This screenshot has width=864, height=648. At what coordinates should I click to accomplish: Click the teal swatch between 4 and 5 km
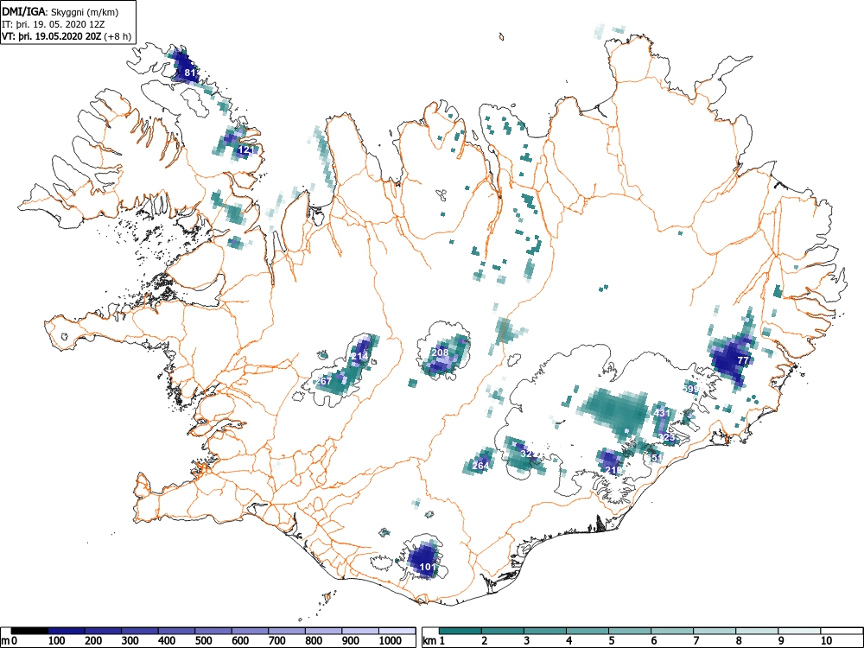pyautogui.click(x=588, y=631)
